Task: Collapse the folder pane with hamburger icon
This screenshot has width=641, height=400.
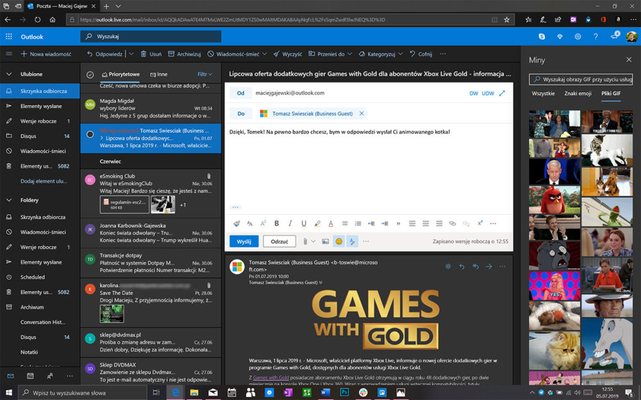Action: tap(8, 54)
